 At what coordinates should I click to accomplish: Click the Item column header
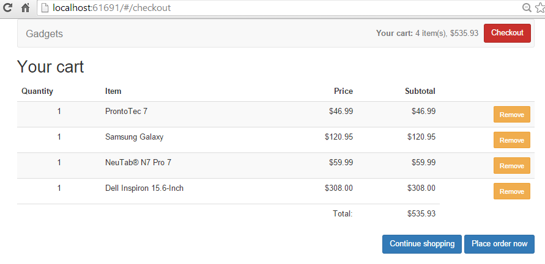coord(113,91)
